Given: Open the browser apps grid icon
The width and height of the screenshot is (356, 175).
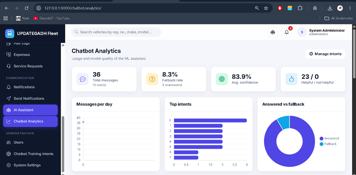Looking at the screenshot, I should pyautogui.click(x=6, y=18).
